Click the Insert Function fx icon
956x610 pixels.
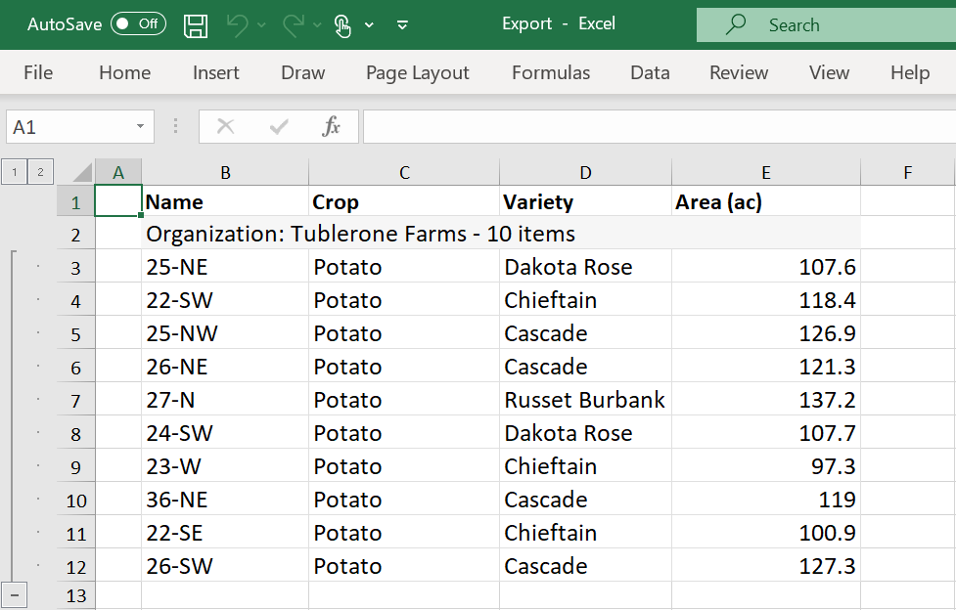pos(331,127)
